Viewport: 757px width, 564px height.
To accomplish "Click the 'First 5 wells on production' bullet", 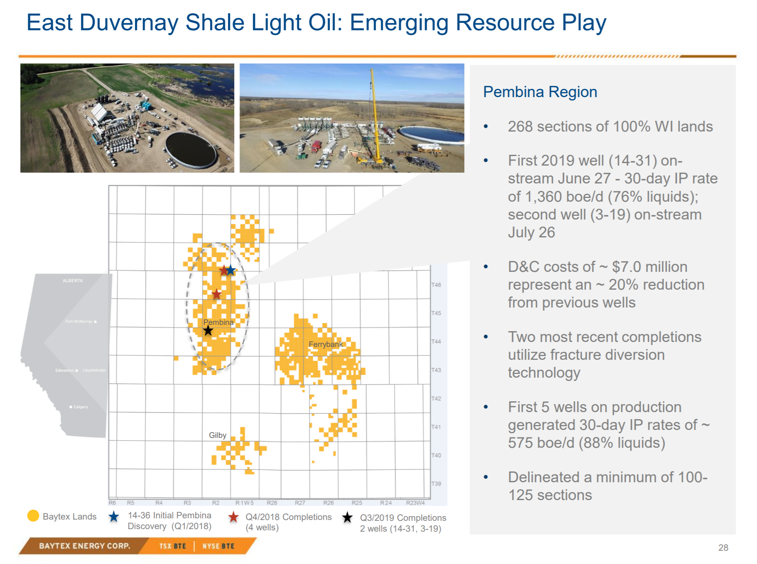I will click(x=609, y=425).
